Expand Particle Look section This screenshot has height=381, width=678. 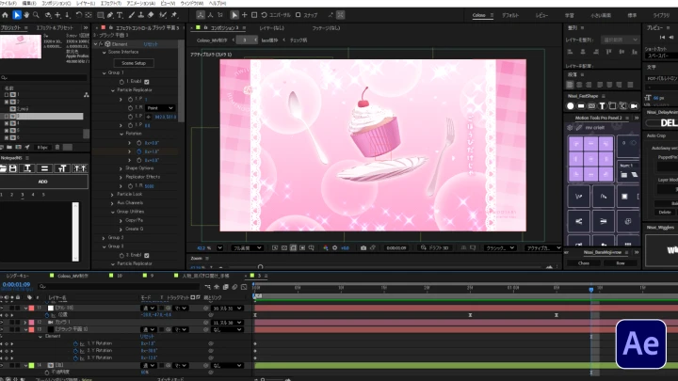(112, 195)
